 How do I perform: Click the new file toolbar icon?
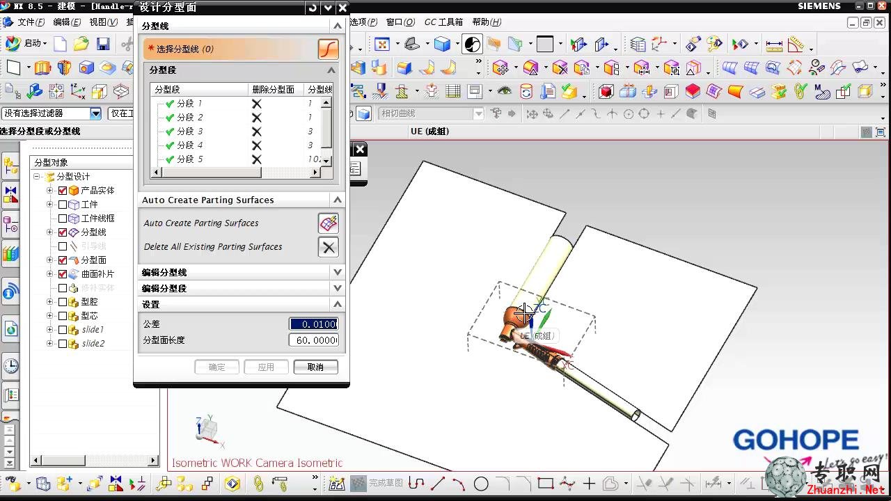[61, 44]
